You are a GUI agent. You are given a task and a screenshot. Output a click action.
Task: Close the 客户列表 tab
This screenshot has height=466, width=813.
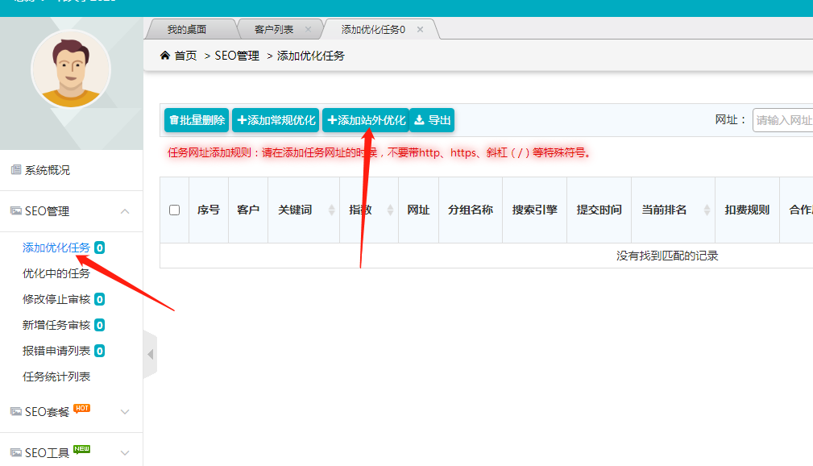tap(308, 30)
